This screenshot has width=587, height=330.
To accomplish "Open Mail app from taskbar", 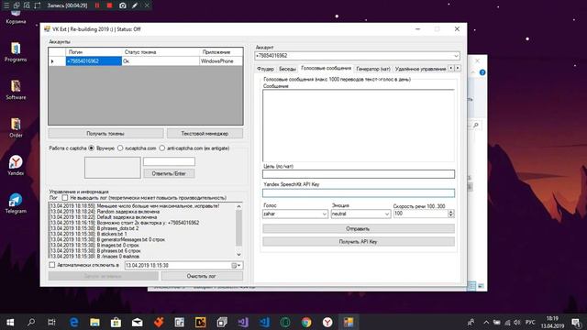I will 137,322.
